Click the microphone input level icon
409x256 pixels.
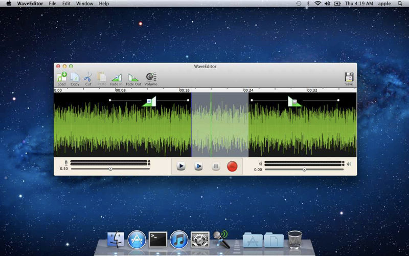click(66, 163)
